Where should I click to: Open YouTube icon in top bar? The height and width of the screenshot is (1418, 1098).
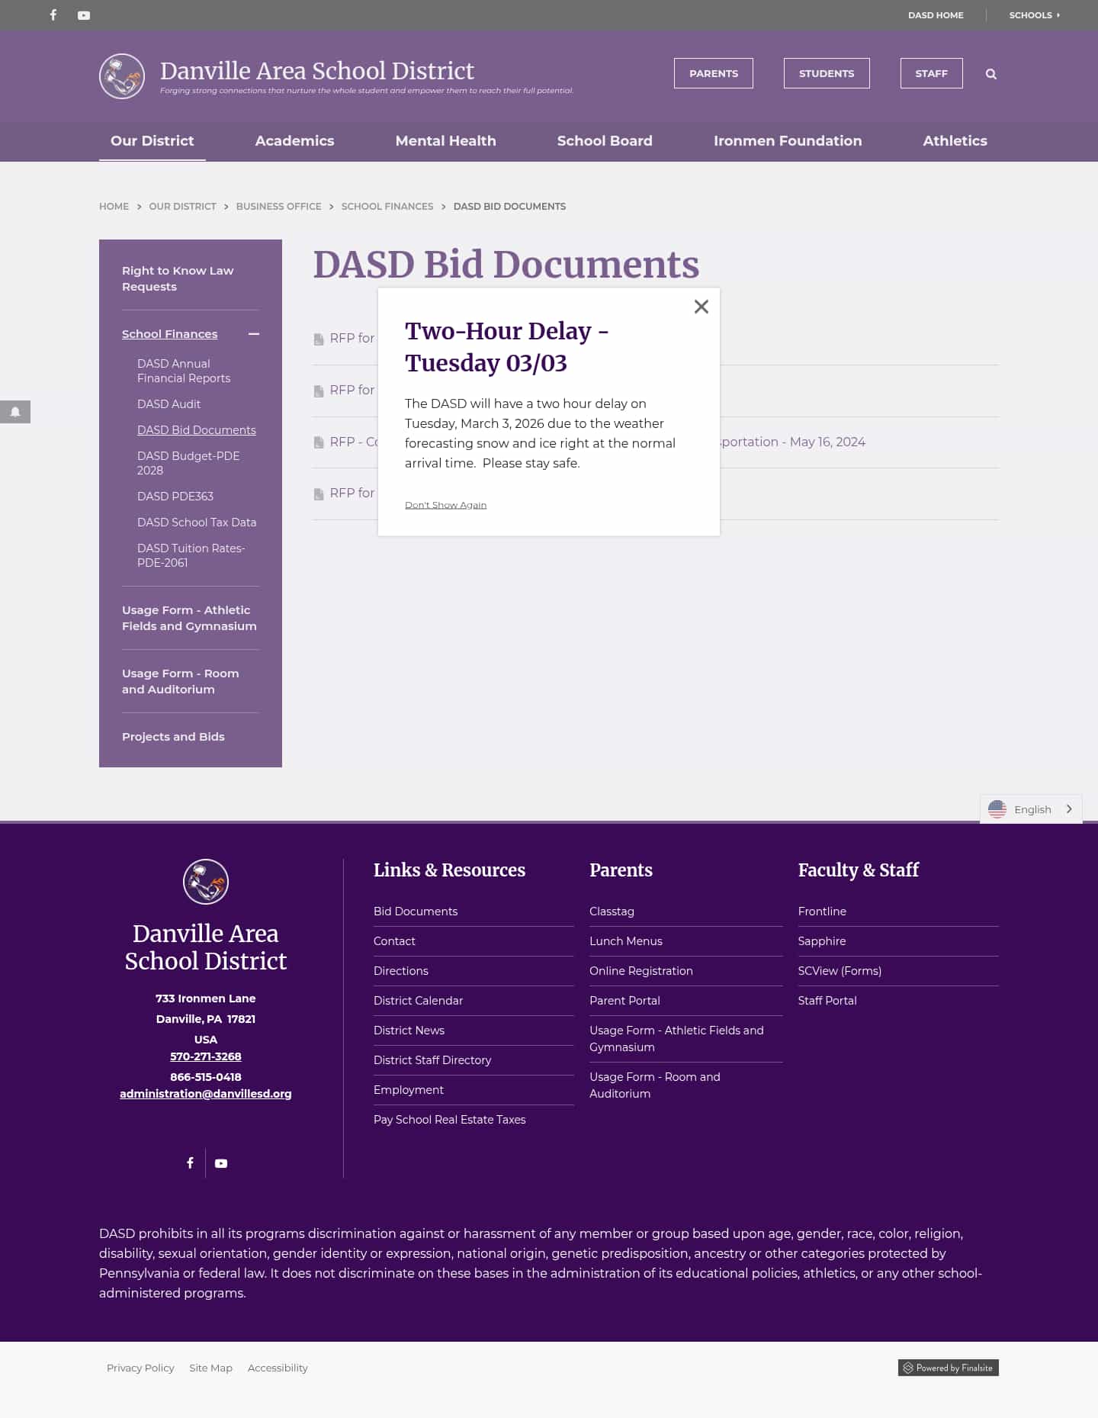coord(84,15)
